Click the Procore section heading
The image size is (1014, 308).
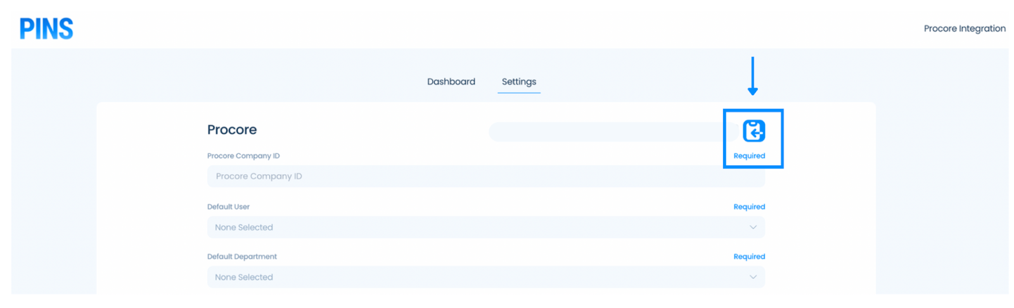coord(232,130)
